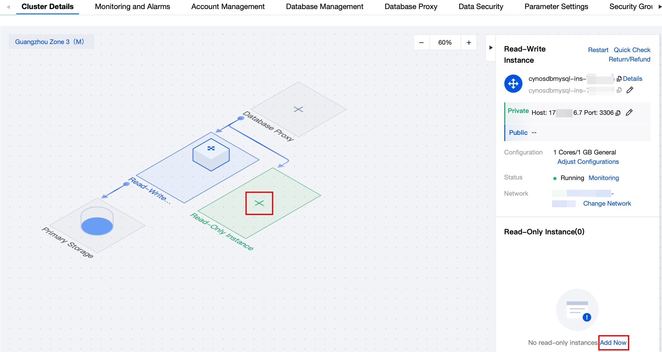
Task: Edit private host and port settings
Action: click(x=629, y=113)
